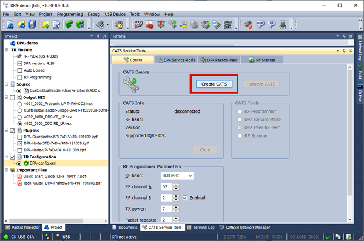Switch to the DPA Peer-to-Peer tab

click(x=219, y=60)
